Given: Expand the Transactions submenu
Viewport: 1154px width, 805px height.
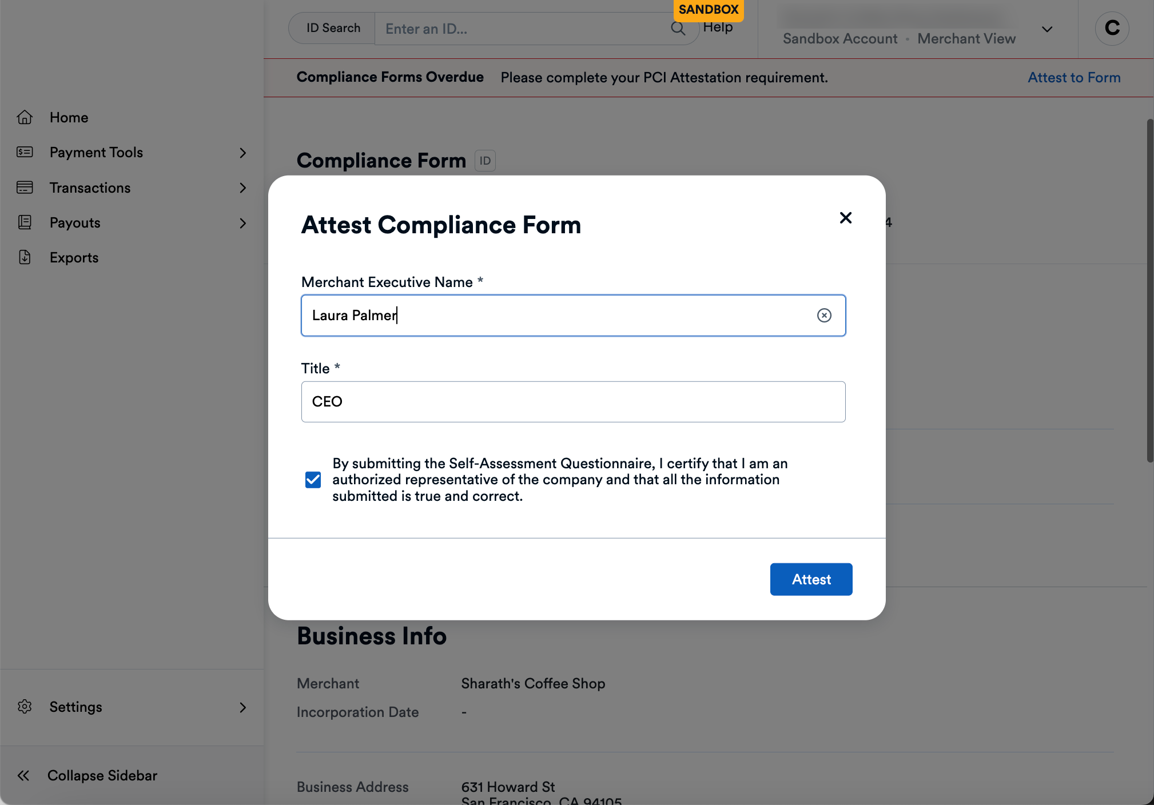Looking at the screenshot, I should [243, 188].
